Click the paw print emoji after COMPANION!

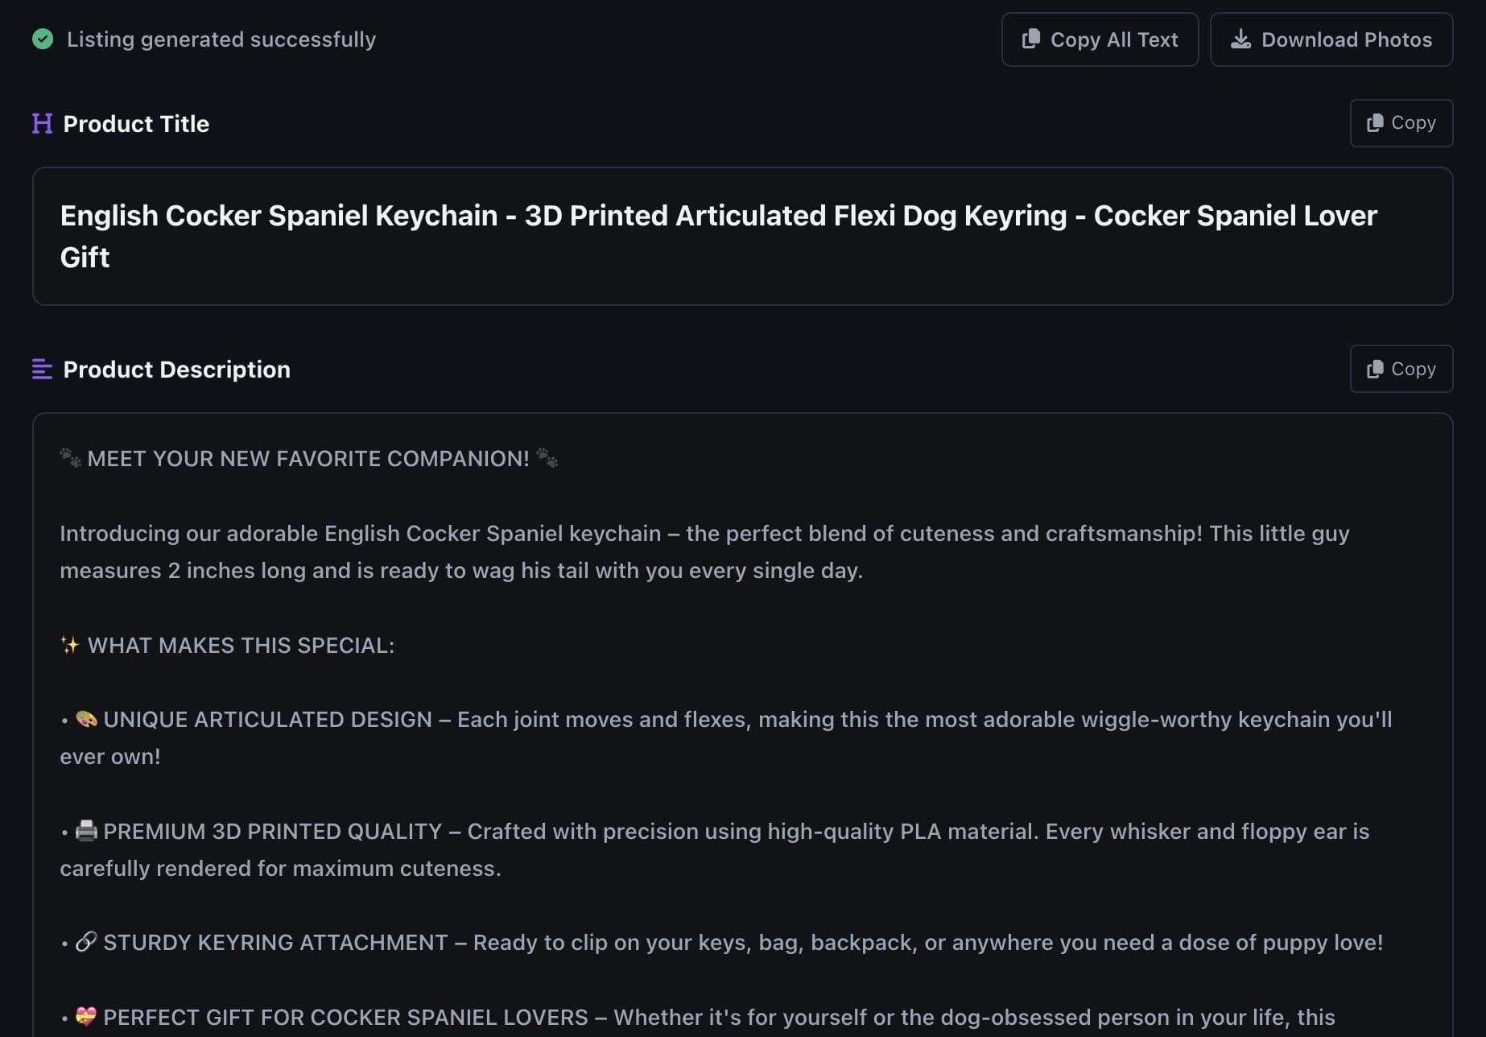click(547, 458)
